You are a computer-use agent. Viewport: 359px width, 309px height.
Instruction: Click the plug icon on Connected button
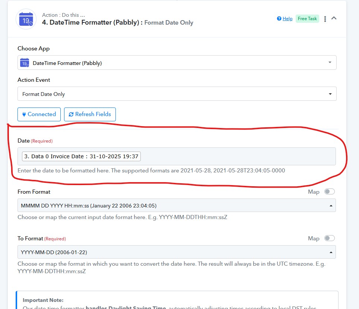click(24, 114)
